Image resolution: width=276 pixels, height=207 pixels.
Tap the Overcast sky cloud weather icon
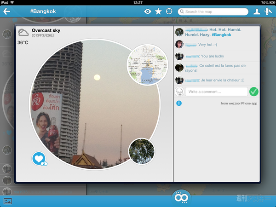click(x=23, y=32)
